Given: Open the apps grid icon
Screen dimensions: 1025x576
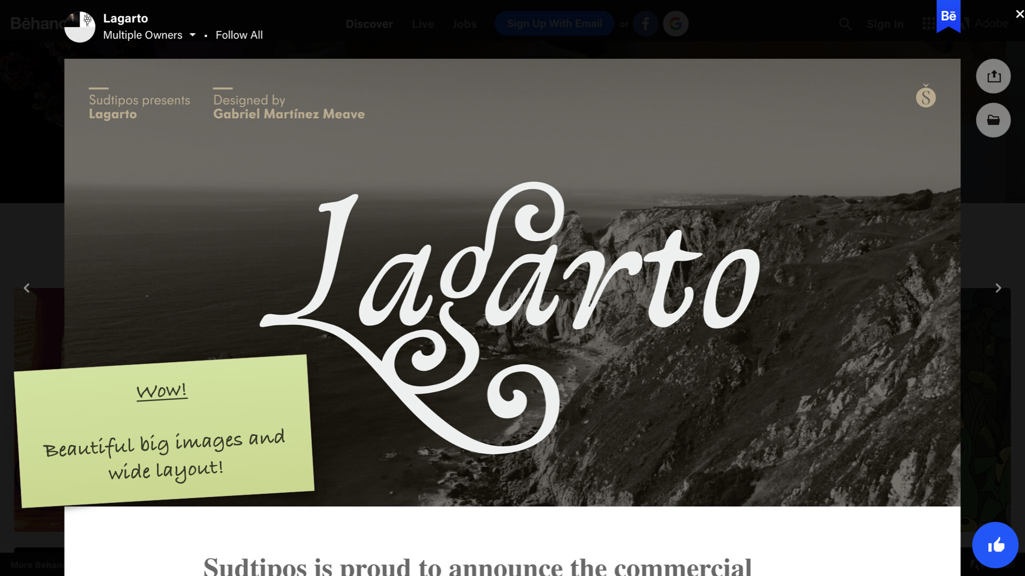Looking at the screenshot, I should pos(928,24).
